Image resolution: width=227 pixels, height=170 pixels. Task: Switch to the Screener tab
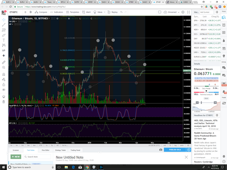click(x=16, y=150)
